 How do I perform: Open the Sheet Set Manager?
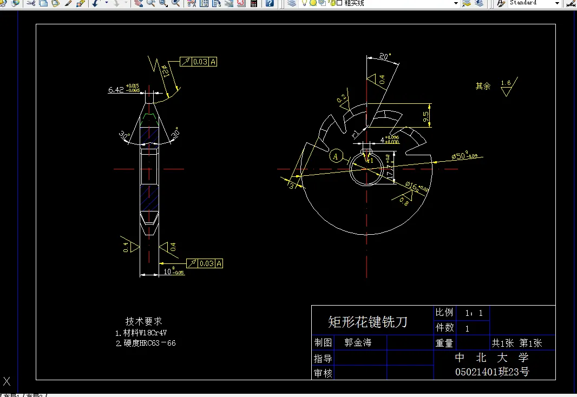pos(229,3)
